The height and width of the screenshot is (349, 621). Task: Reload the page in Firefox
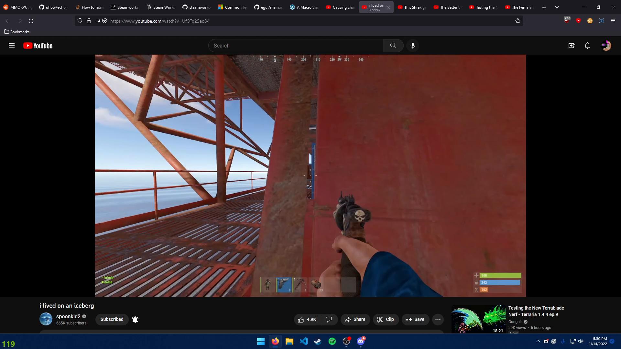[31, 21]
